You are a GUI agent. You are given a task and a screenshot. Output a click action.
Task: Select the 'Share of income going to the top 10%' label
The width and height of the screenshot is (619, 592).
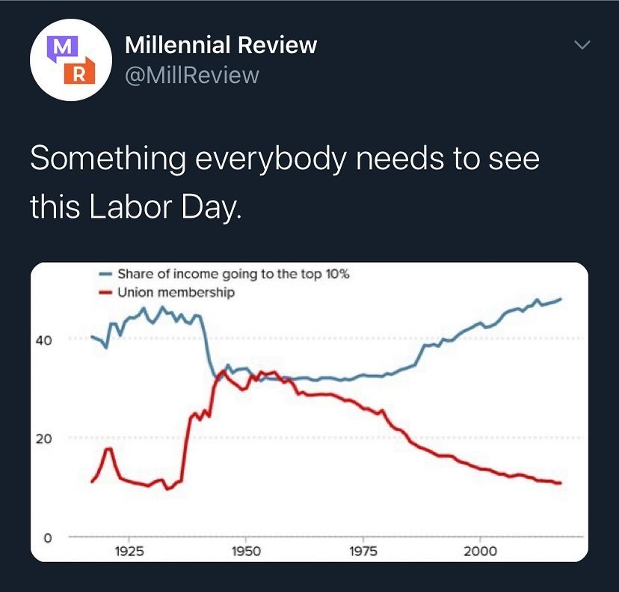pos(234,274)
